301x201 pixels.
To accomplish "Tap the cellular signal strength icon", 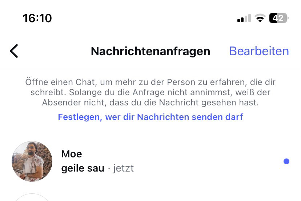I will click(244, 18).
